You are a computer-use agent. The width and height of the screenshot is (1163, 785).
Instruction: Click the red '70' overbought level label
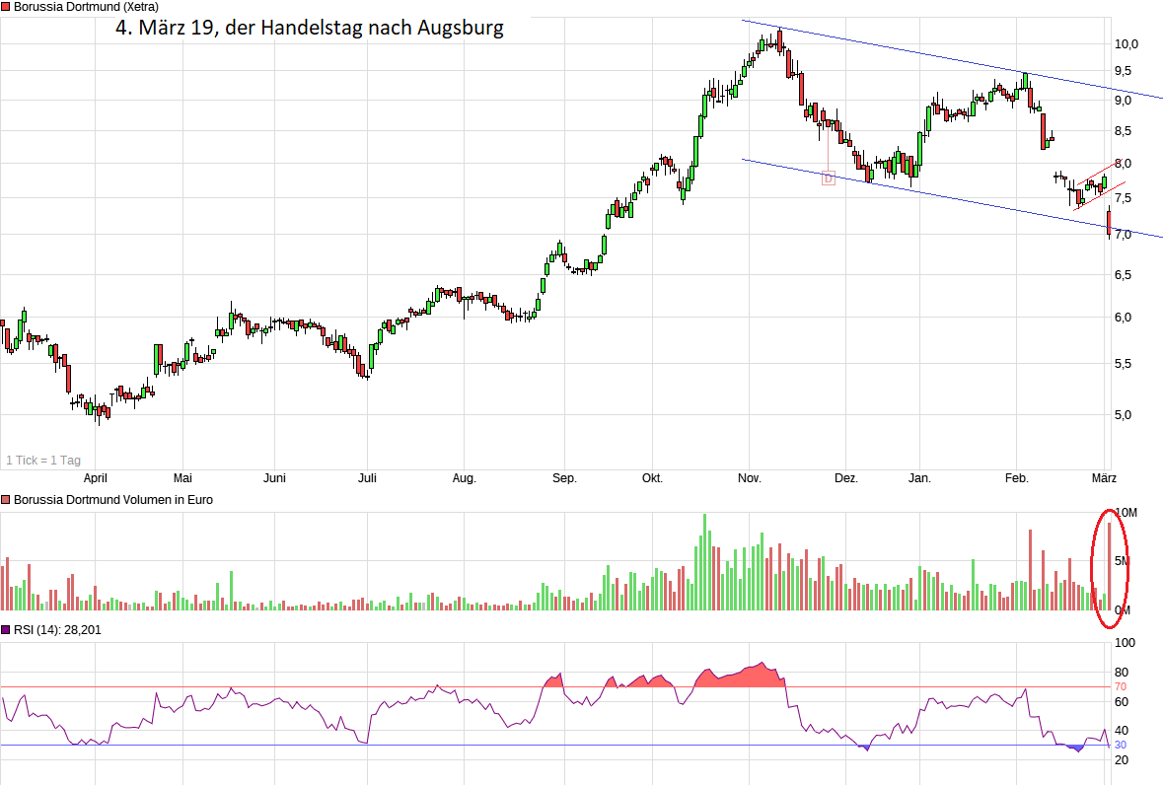click(1121, 687)
